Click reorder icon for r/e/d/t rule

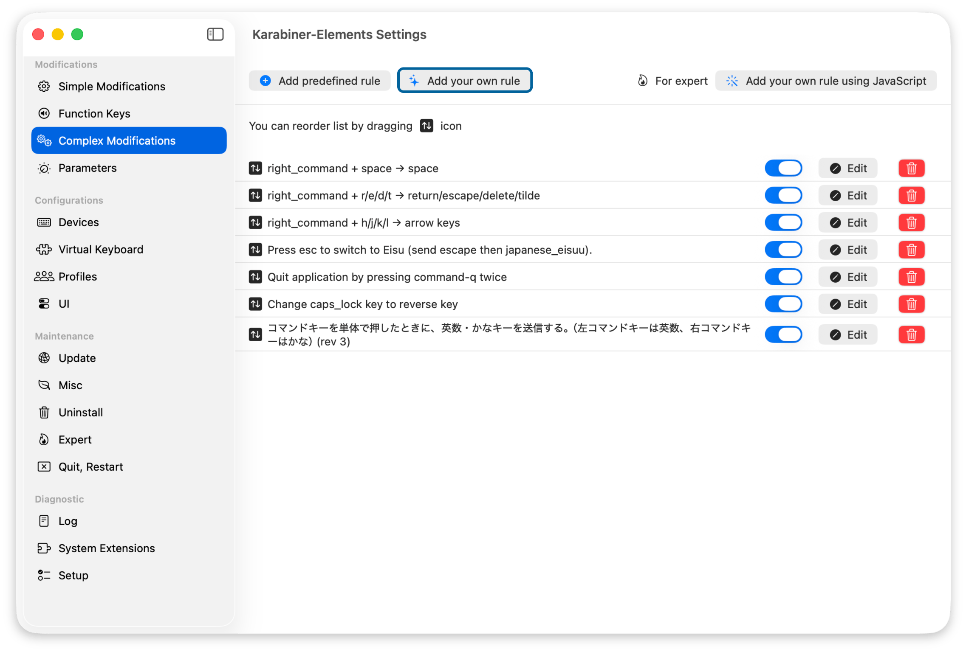(x=255, y=195)
